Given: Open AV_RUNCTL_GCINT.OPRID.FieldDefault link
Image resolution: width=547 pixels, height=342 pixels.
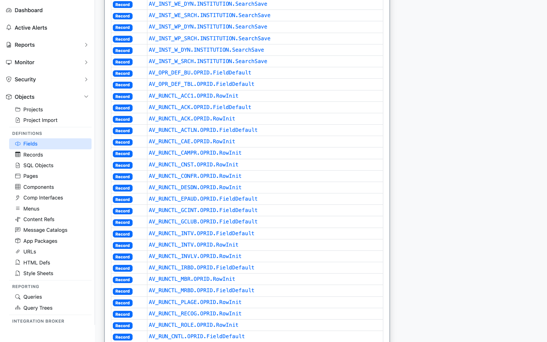Looking at the screenshot, I should (x=203, y=210).
